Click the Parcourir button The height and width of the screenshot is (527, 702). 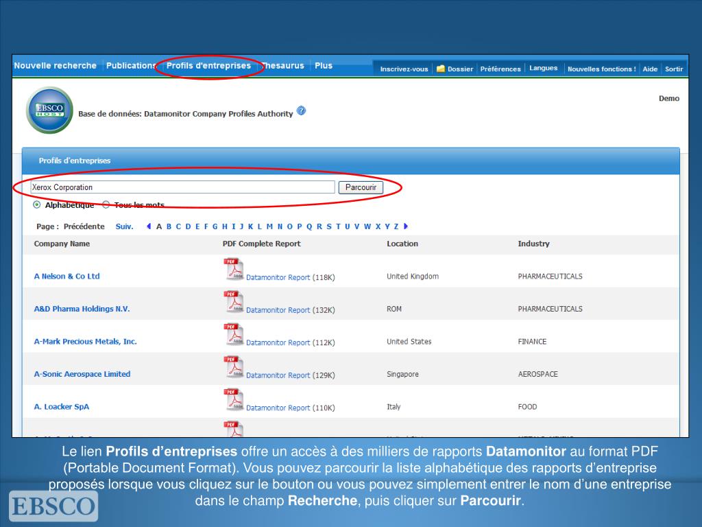361,187
